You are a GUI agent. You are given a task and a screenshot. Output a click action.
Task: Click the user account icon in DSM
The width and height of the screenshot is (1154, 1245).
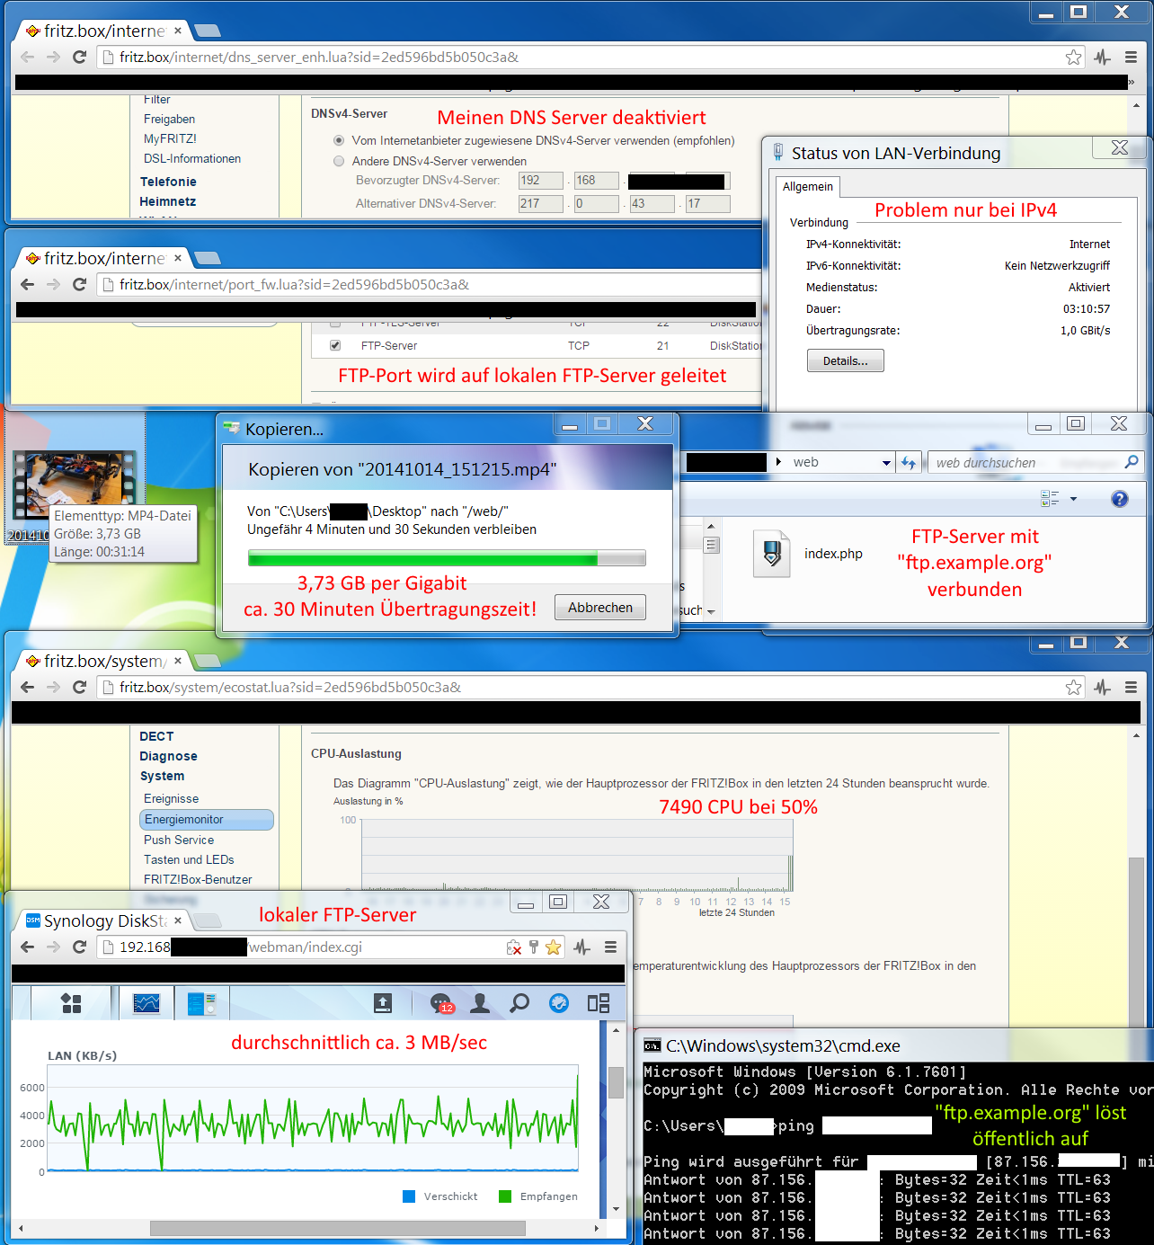tap(480, 1003)
